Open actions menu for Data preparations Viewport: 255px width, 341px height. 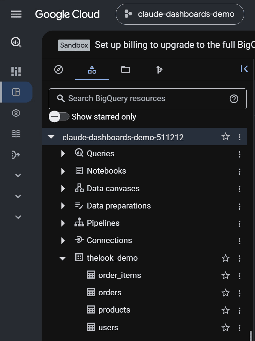click(239, 206)
